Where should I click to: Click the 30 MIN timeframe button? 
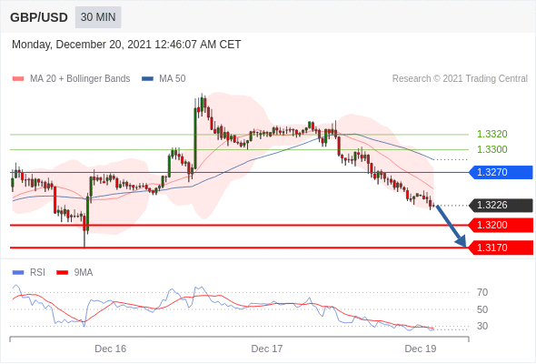point(98,17)
